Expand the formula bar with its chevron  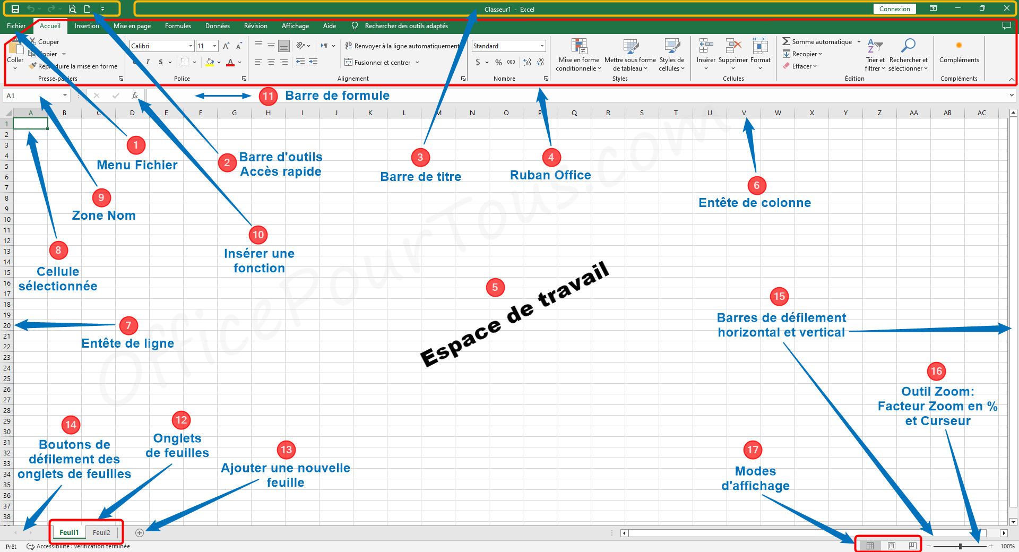click(1012, 96)
